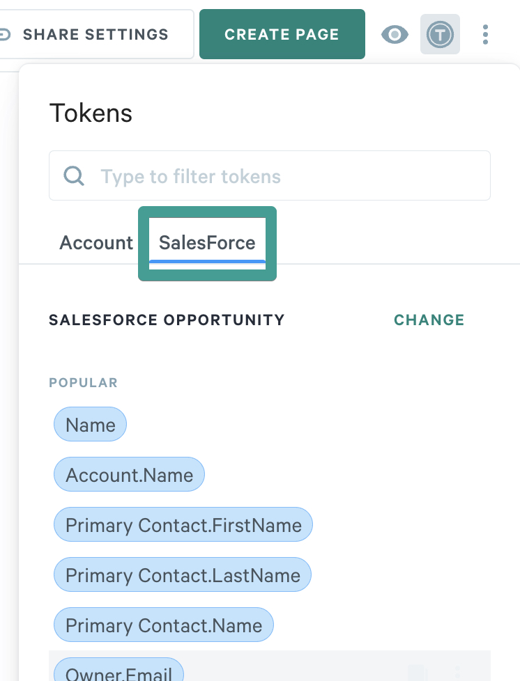Viewport: 520px width, 681px height.
Task: Click the Tokens panel heading
Action: 91,113
